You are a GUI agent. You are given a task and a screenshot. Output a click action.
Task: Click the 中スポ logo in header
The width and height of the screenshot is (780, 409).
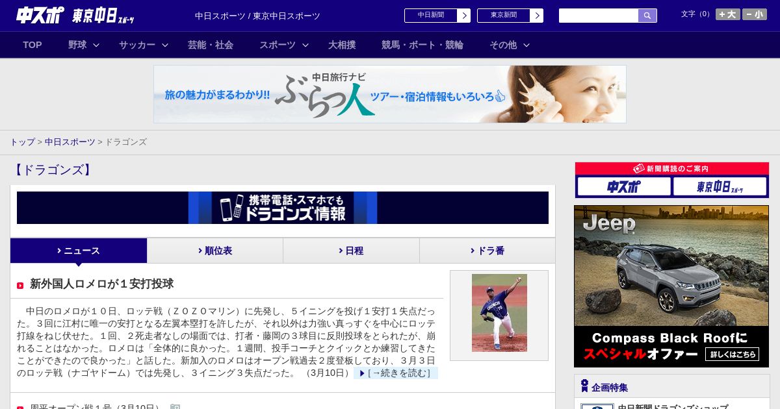pyautogui.click(x=40, y=15)
